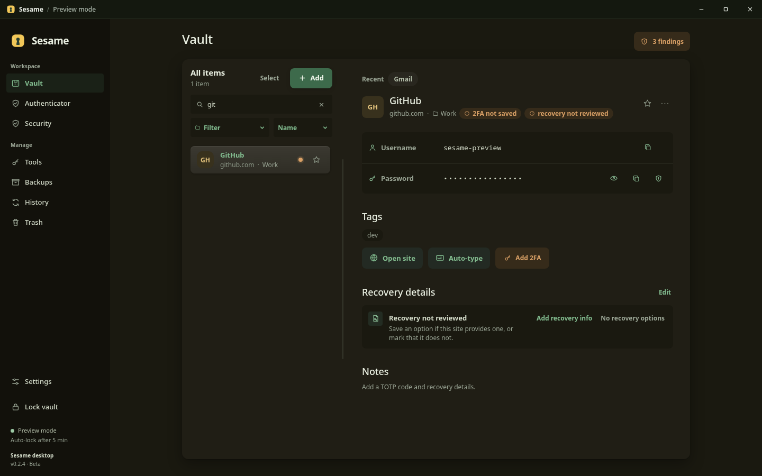Click the search field containing git

click(261, 105)
